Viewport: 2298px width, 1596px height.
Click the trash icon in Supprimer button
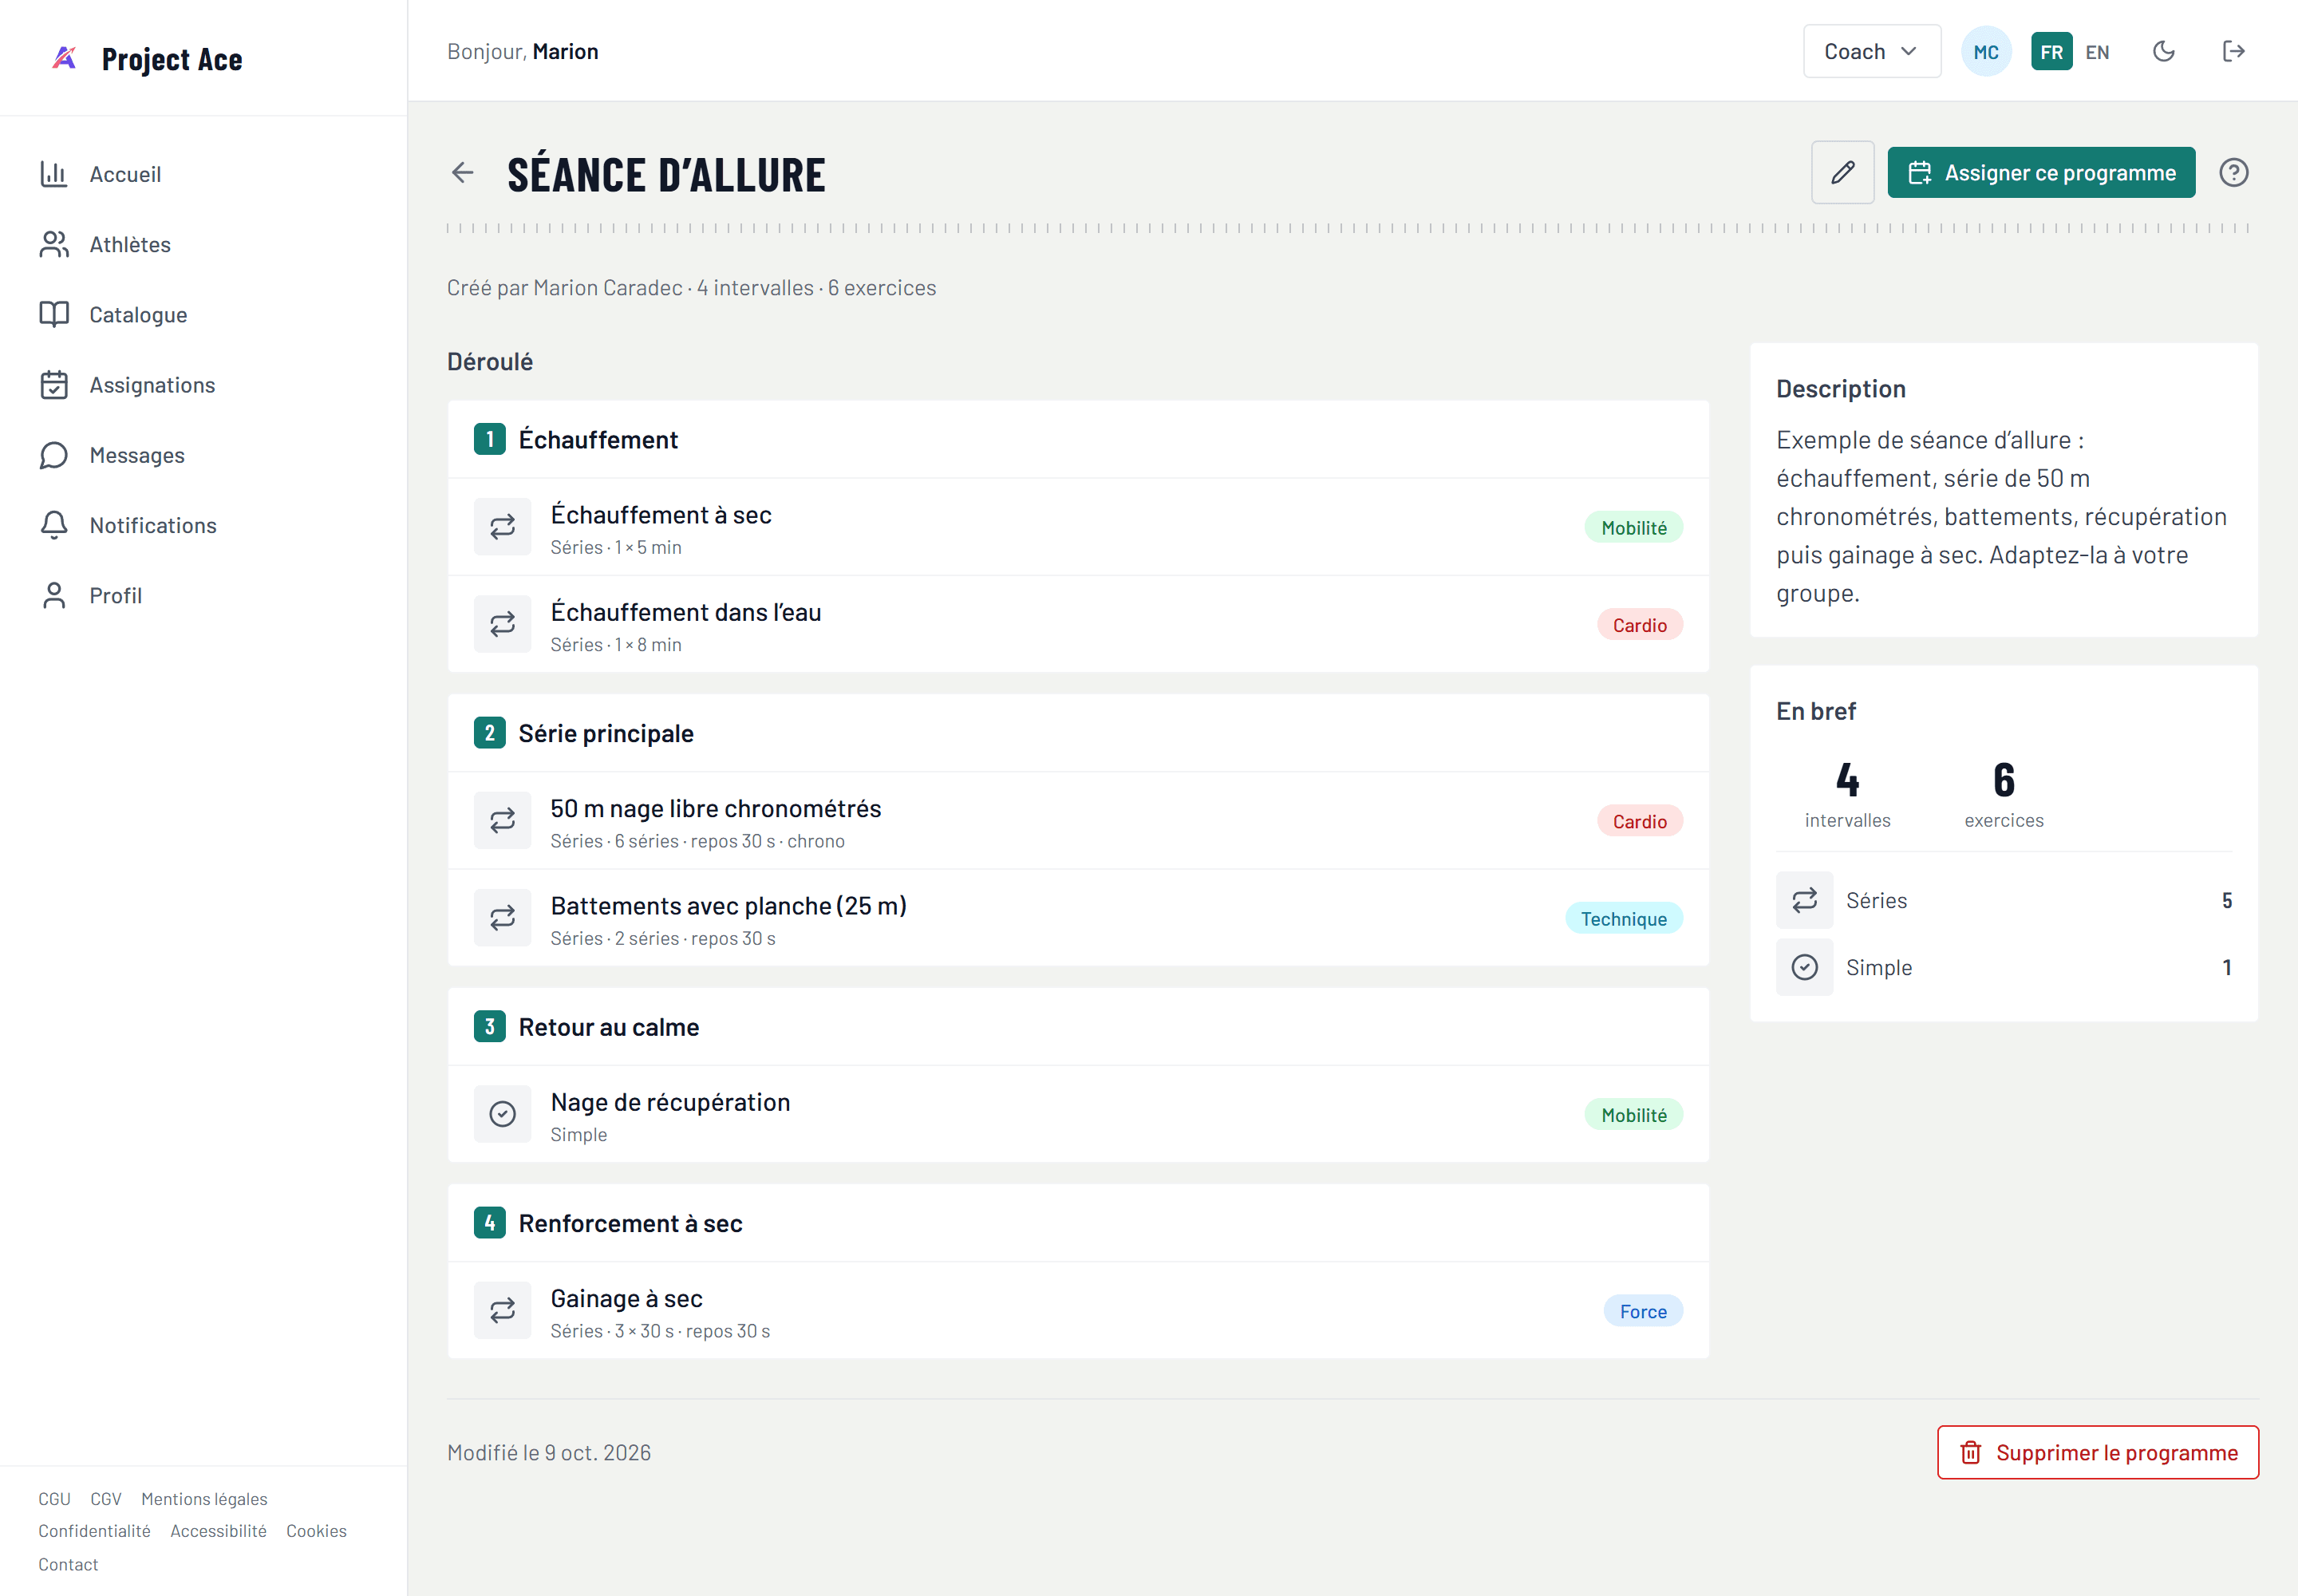[1970, 1452]
